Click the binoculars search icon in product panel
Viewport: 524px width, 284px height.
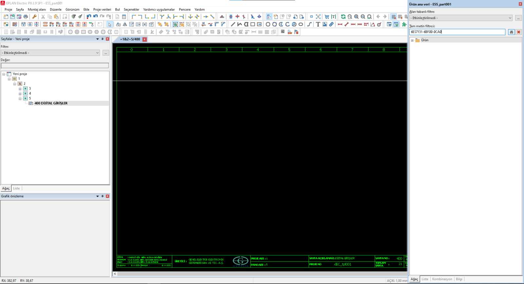click(511, 32)
